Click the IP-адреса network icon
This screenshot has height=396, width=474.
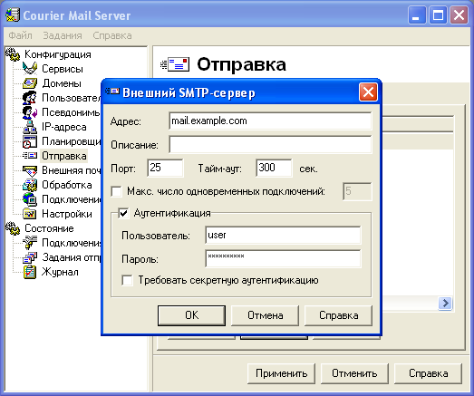pos(30,127)
